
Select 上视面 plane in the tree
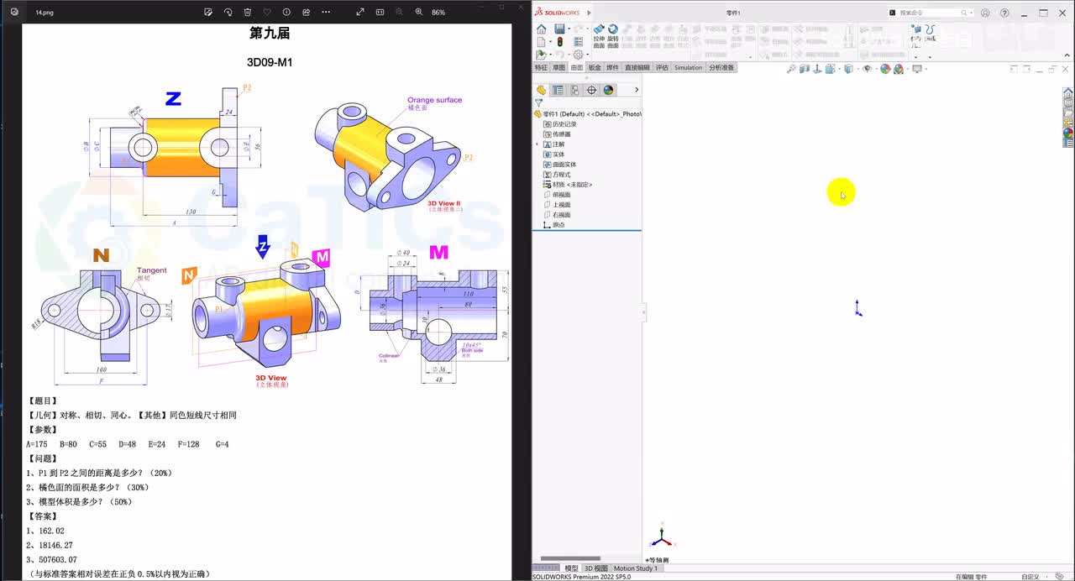tap(557, 205)
